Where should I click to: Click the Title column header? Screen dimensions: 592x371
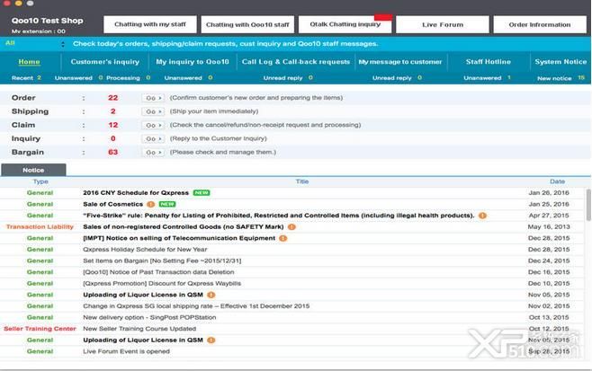point(302,181)
